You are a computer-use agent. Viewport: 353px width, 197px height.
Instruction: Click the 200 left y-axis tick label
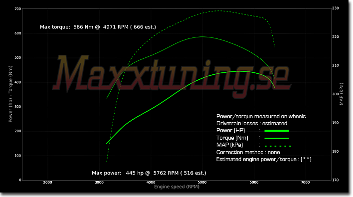(x=18, y=131)
